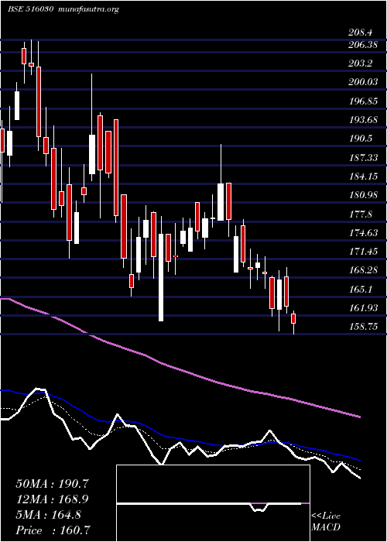The height and width of the screenshot is (542, 387).
Task: Click the 168.28 price axis label
Action: coord(363,270)
